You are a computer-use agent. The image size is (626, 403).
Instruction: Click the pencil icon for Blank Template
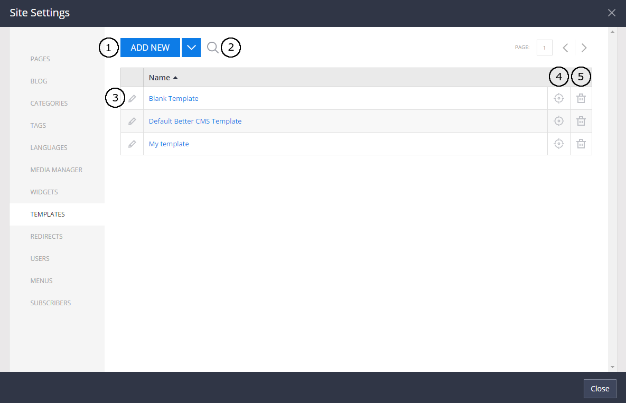(132, 98)
